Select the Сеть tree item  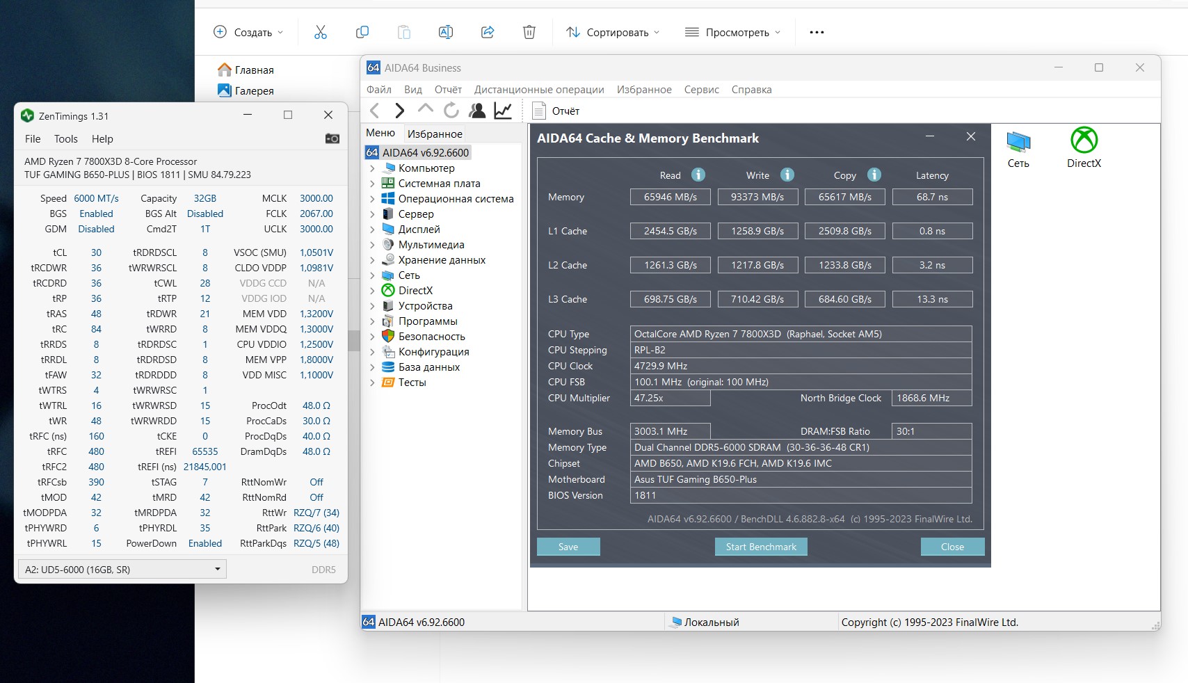pos(409,275)
